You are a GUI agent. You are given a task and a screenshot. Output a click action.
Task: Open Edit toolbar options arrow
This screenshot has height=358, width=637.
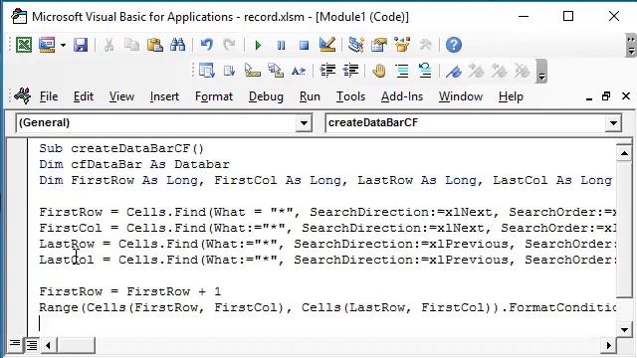coord(541,72)
